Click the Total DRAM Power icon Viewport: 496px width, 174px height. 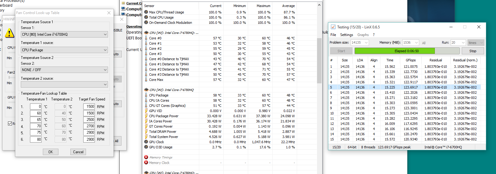(146, 132)
